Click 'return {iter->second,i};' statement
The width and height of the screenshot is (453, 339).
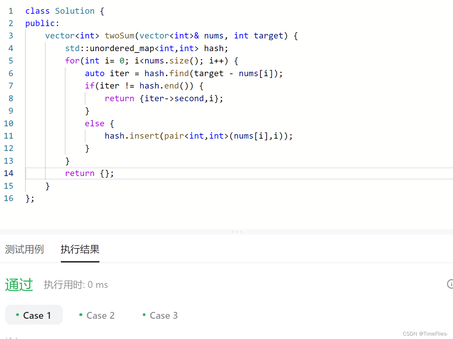pos(164,98)
